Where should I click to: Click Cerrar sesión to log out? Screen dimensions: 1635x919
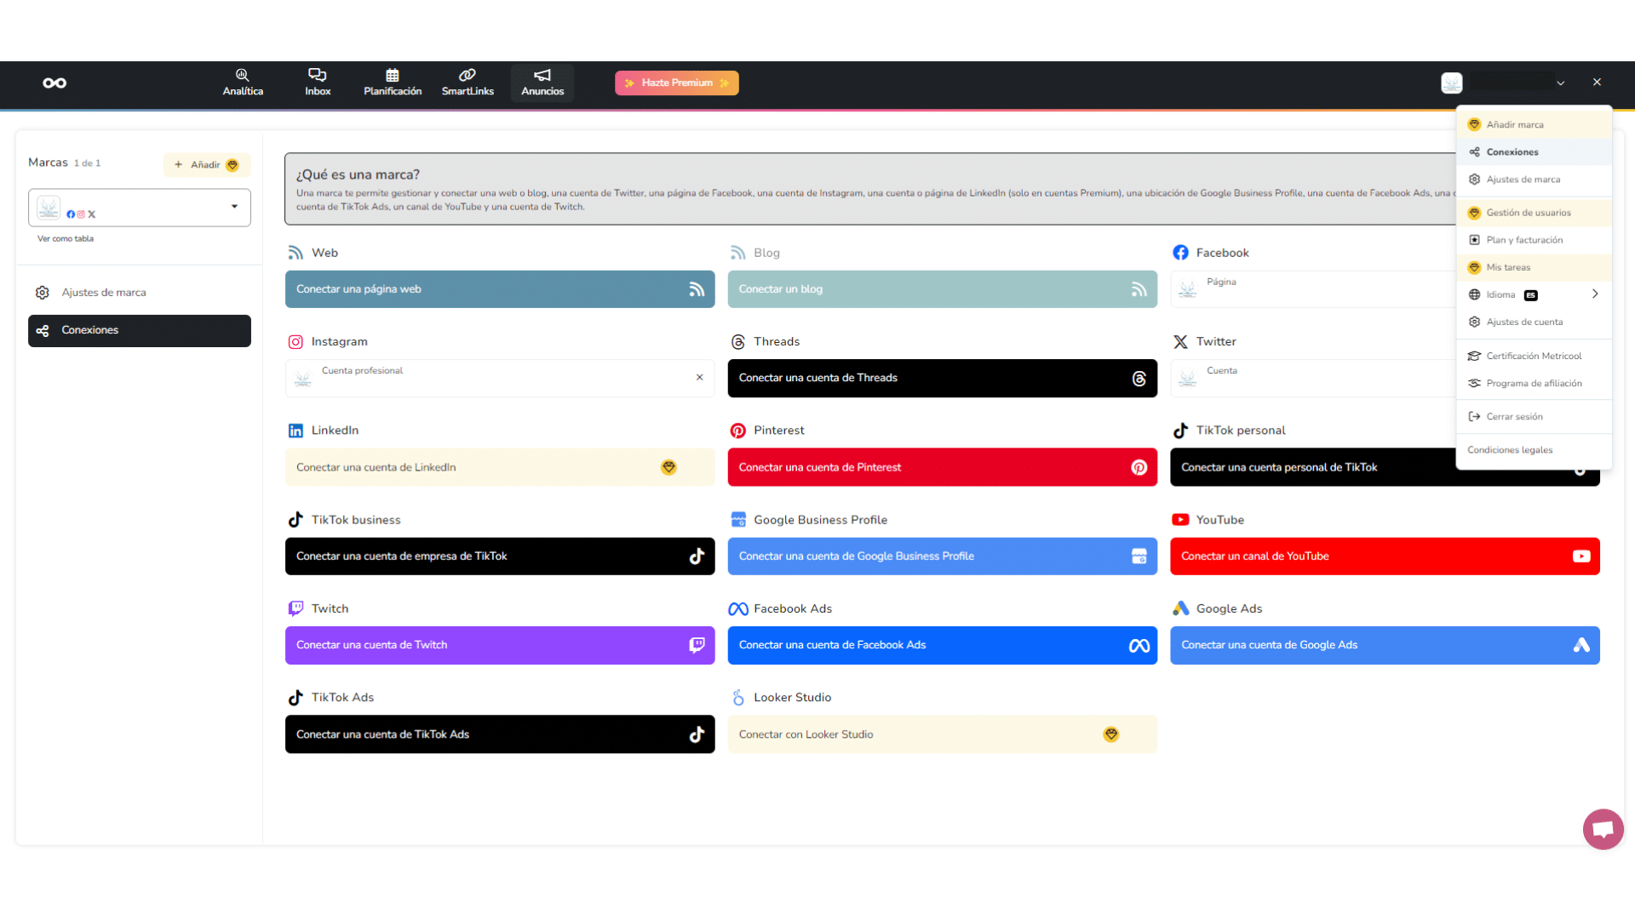click(x=1535, y=417)
